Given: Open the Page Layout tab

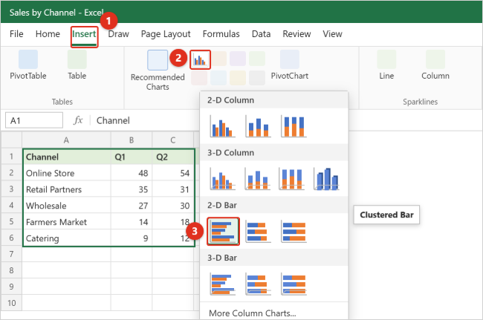Looking at the screenshot, I should tap(166, 34).
